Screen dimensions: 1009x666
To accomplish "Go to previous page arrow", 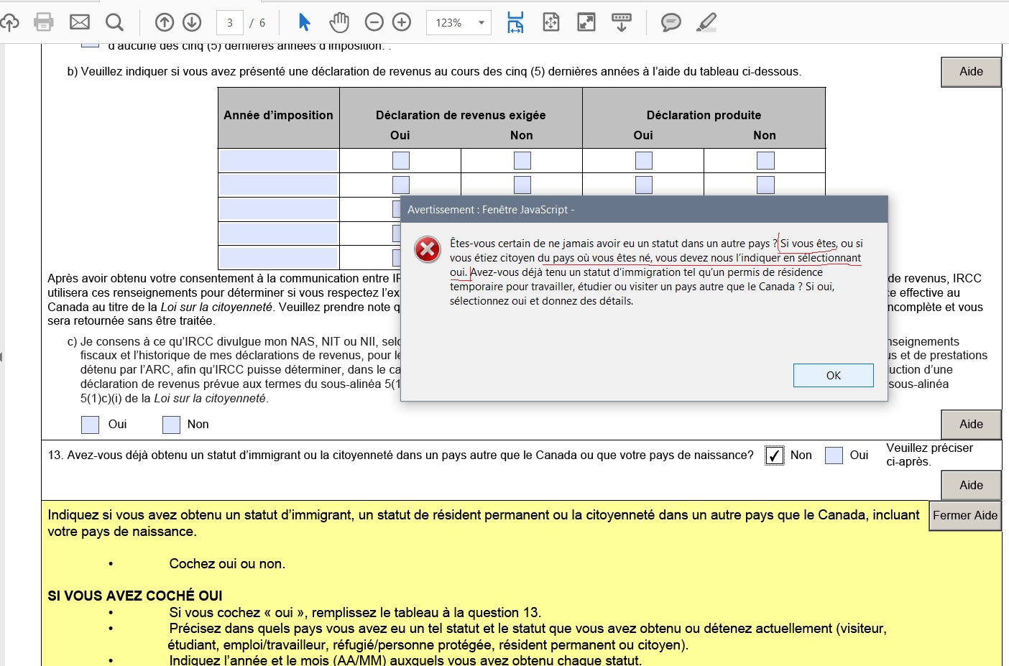I will tap(165, 22).
